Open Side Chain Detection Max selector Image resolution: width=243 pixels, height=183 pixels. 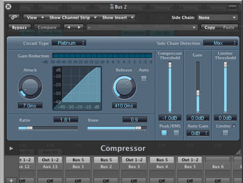[220, 43]
